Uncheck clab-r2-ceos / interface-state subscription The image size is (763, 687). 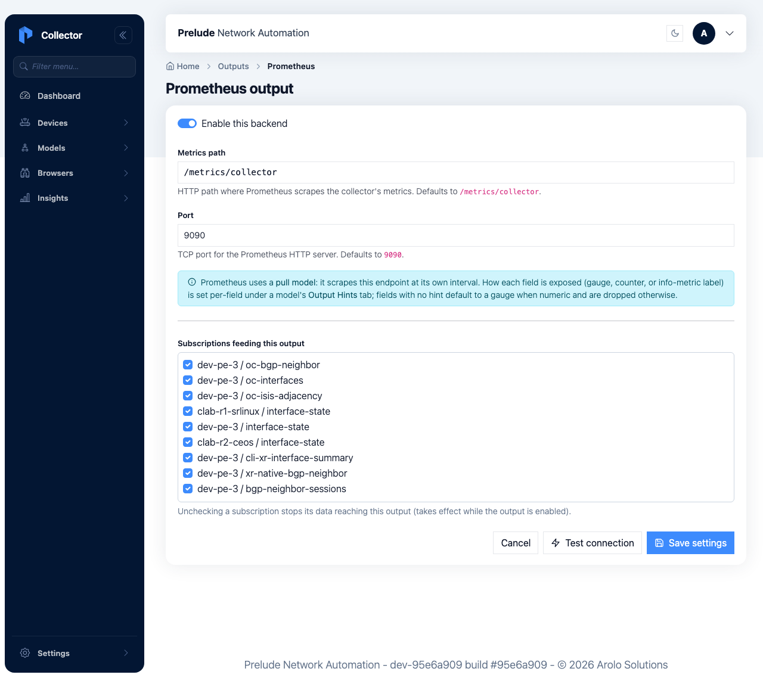coord(188,442)
